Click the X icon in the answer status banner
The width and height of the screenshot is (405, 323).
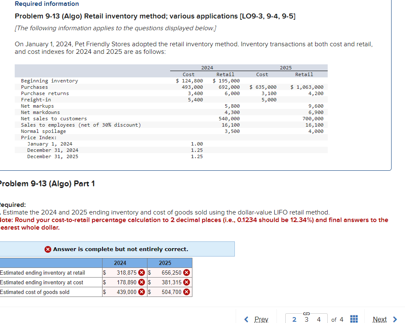49,249
